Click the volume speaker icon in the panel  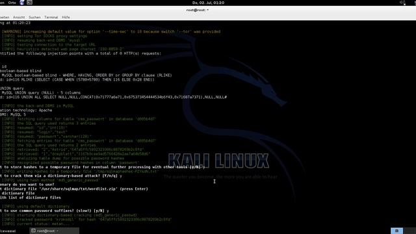(x=402, y=3)
